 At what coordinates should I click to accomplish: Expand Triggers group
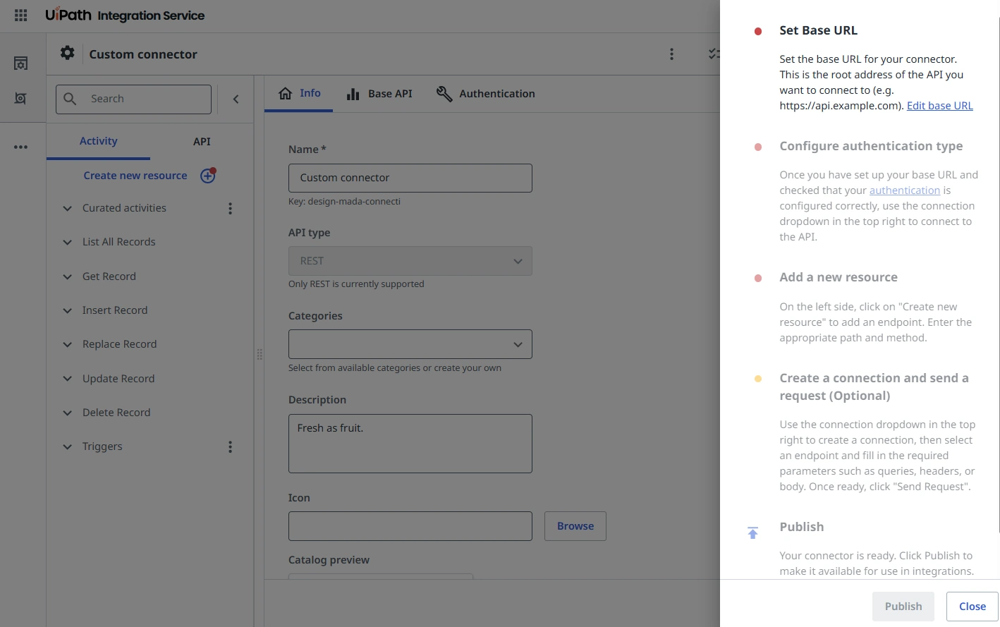tap(68, 446)
